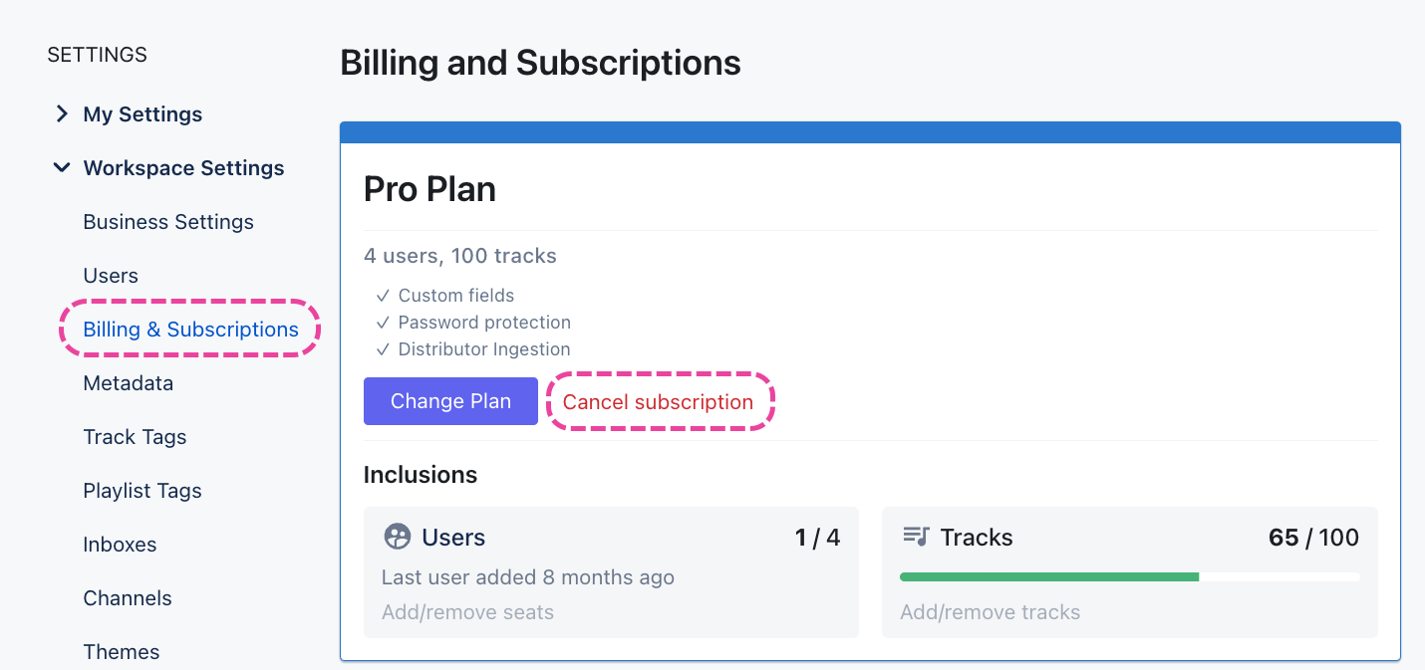Click the Workspace Settings heading label
1425x670 pixels.
183,168
